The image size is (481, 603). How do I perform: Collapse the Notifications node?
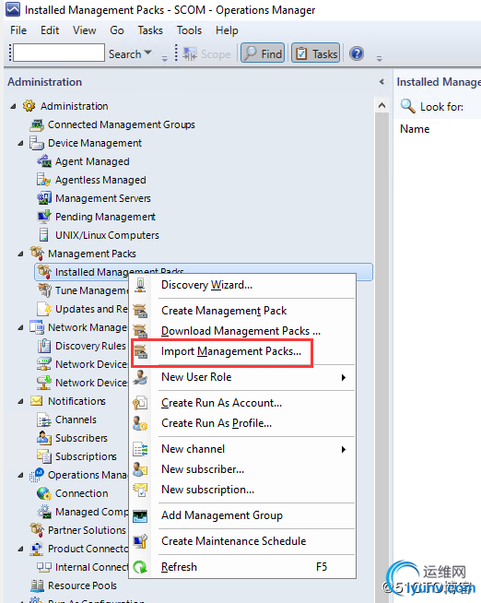click(x=21, y=401)
